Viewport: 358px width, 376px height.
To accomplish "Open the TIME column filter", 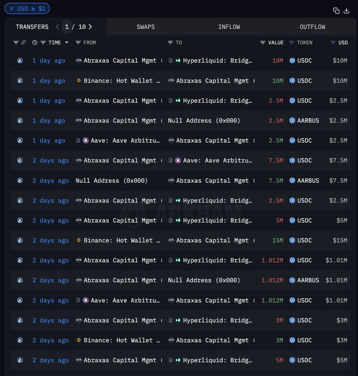I will 43,43.
